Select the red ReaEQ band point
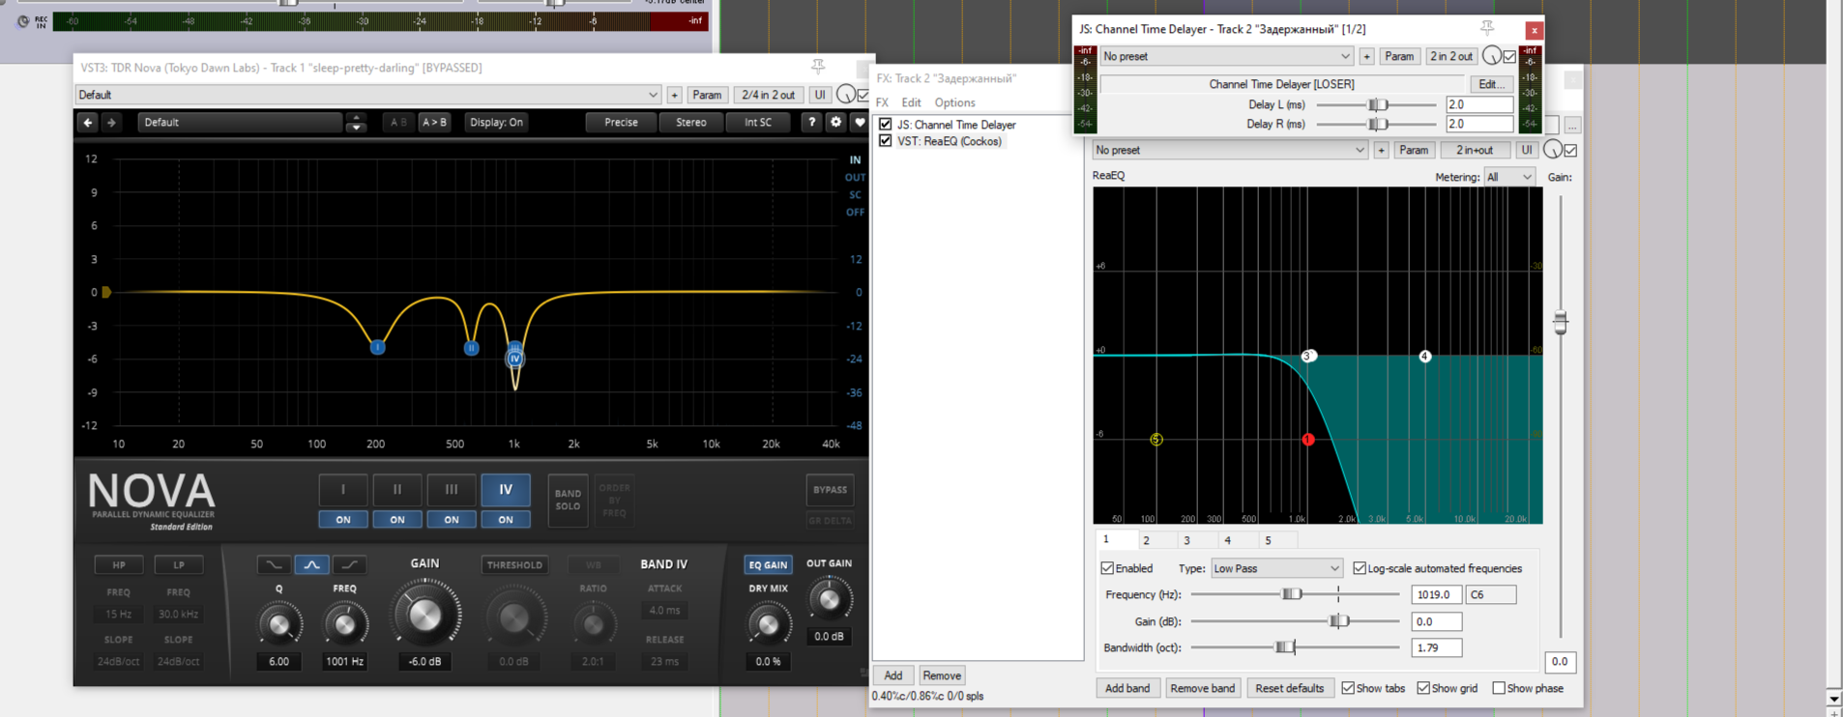 point(1307,440)
